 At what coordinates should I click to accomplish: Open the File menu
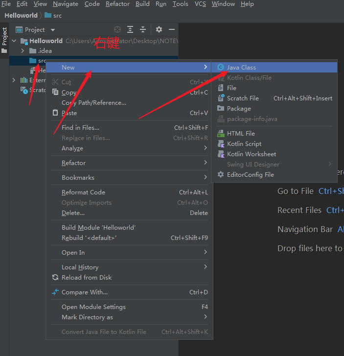point(6,4)
